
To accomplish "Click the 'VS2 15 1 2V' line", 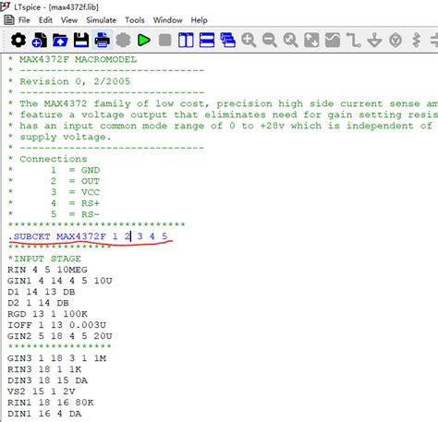I will 42,392.
